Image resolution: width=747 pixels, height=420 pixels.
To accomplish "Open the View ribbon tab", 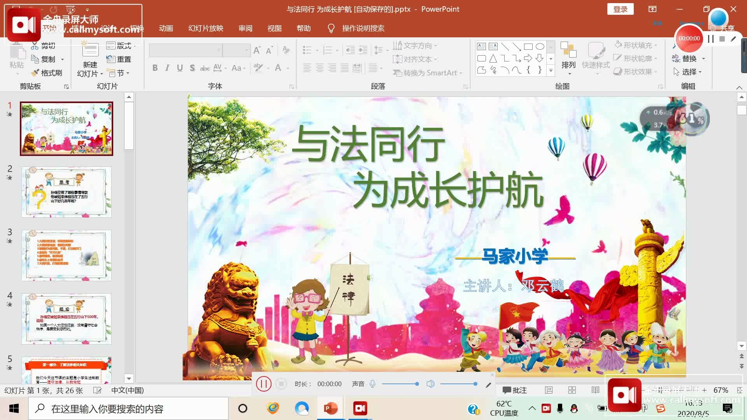I will 274,28.
